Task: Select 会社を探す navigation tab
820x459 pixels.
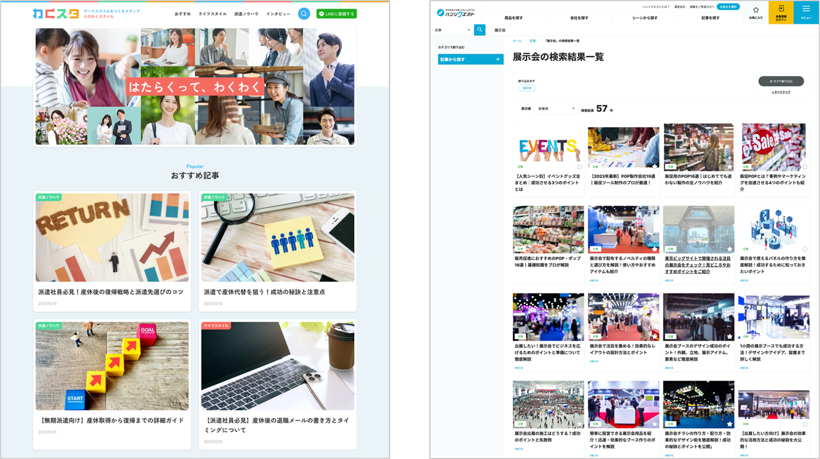Action: point(580,18)
